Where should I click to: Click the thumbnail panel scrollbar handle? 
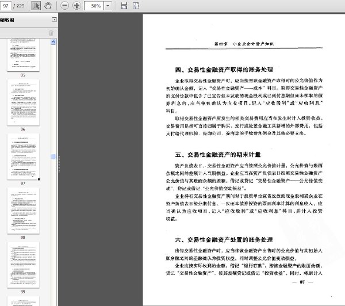[53, 156]
